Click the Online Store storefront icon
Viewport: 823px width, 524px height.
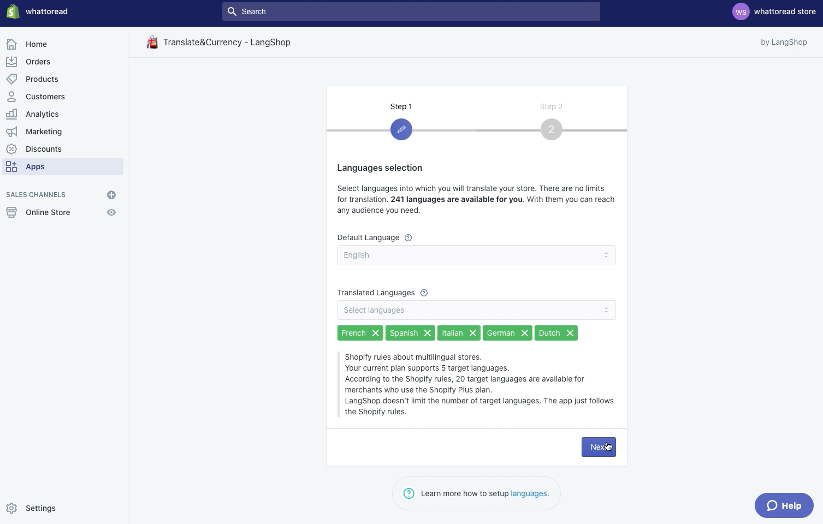pos(11,212)
